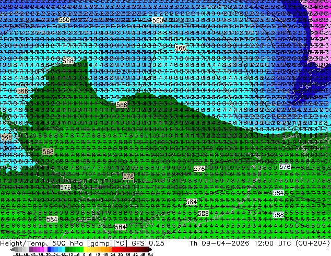Pick the cyan swatch in the legend
Image resolution: width=331 pixels, height=256 pixels.
click(x=64, y=250)
